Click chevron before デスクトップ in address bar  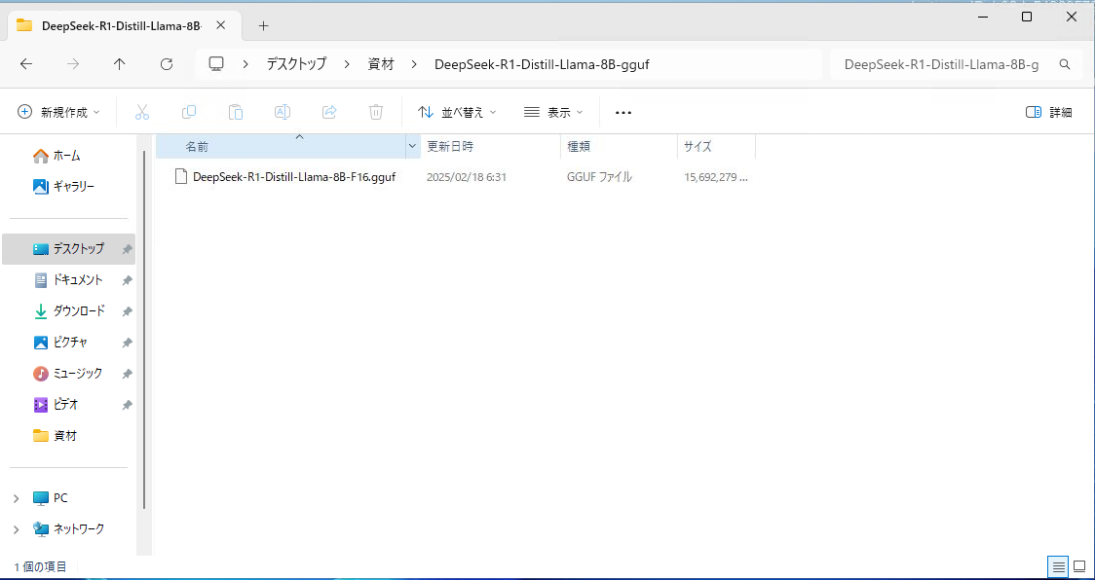point(245,64)
